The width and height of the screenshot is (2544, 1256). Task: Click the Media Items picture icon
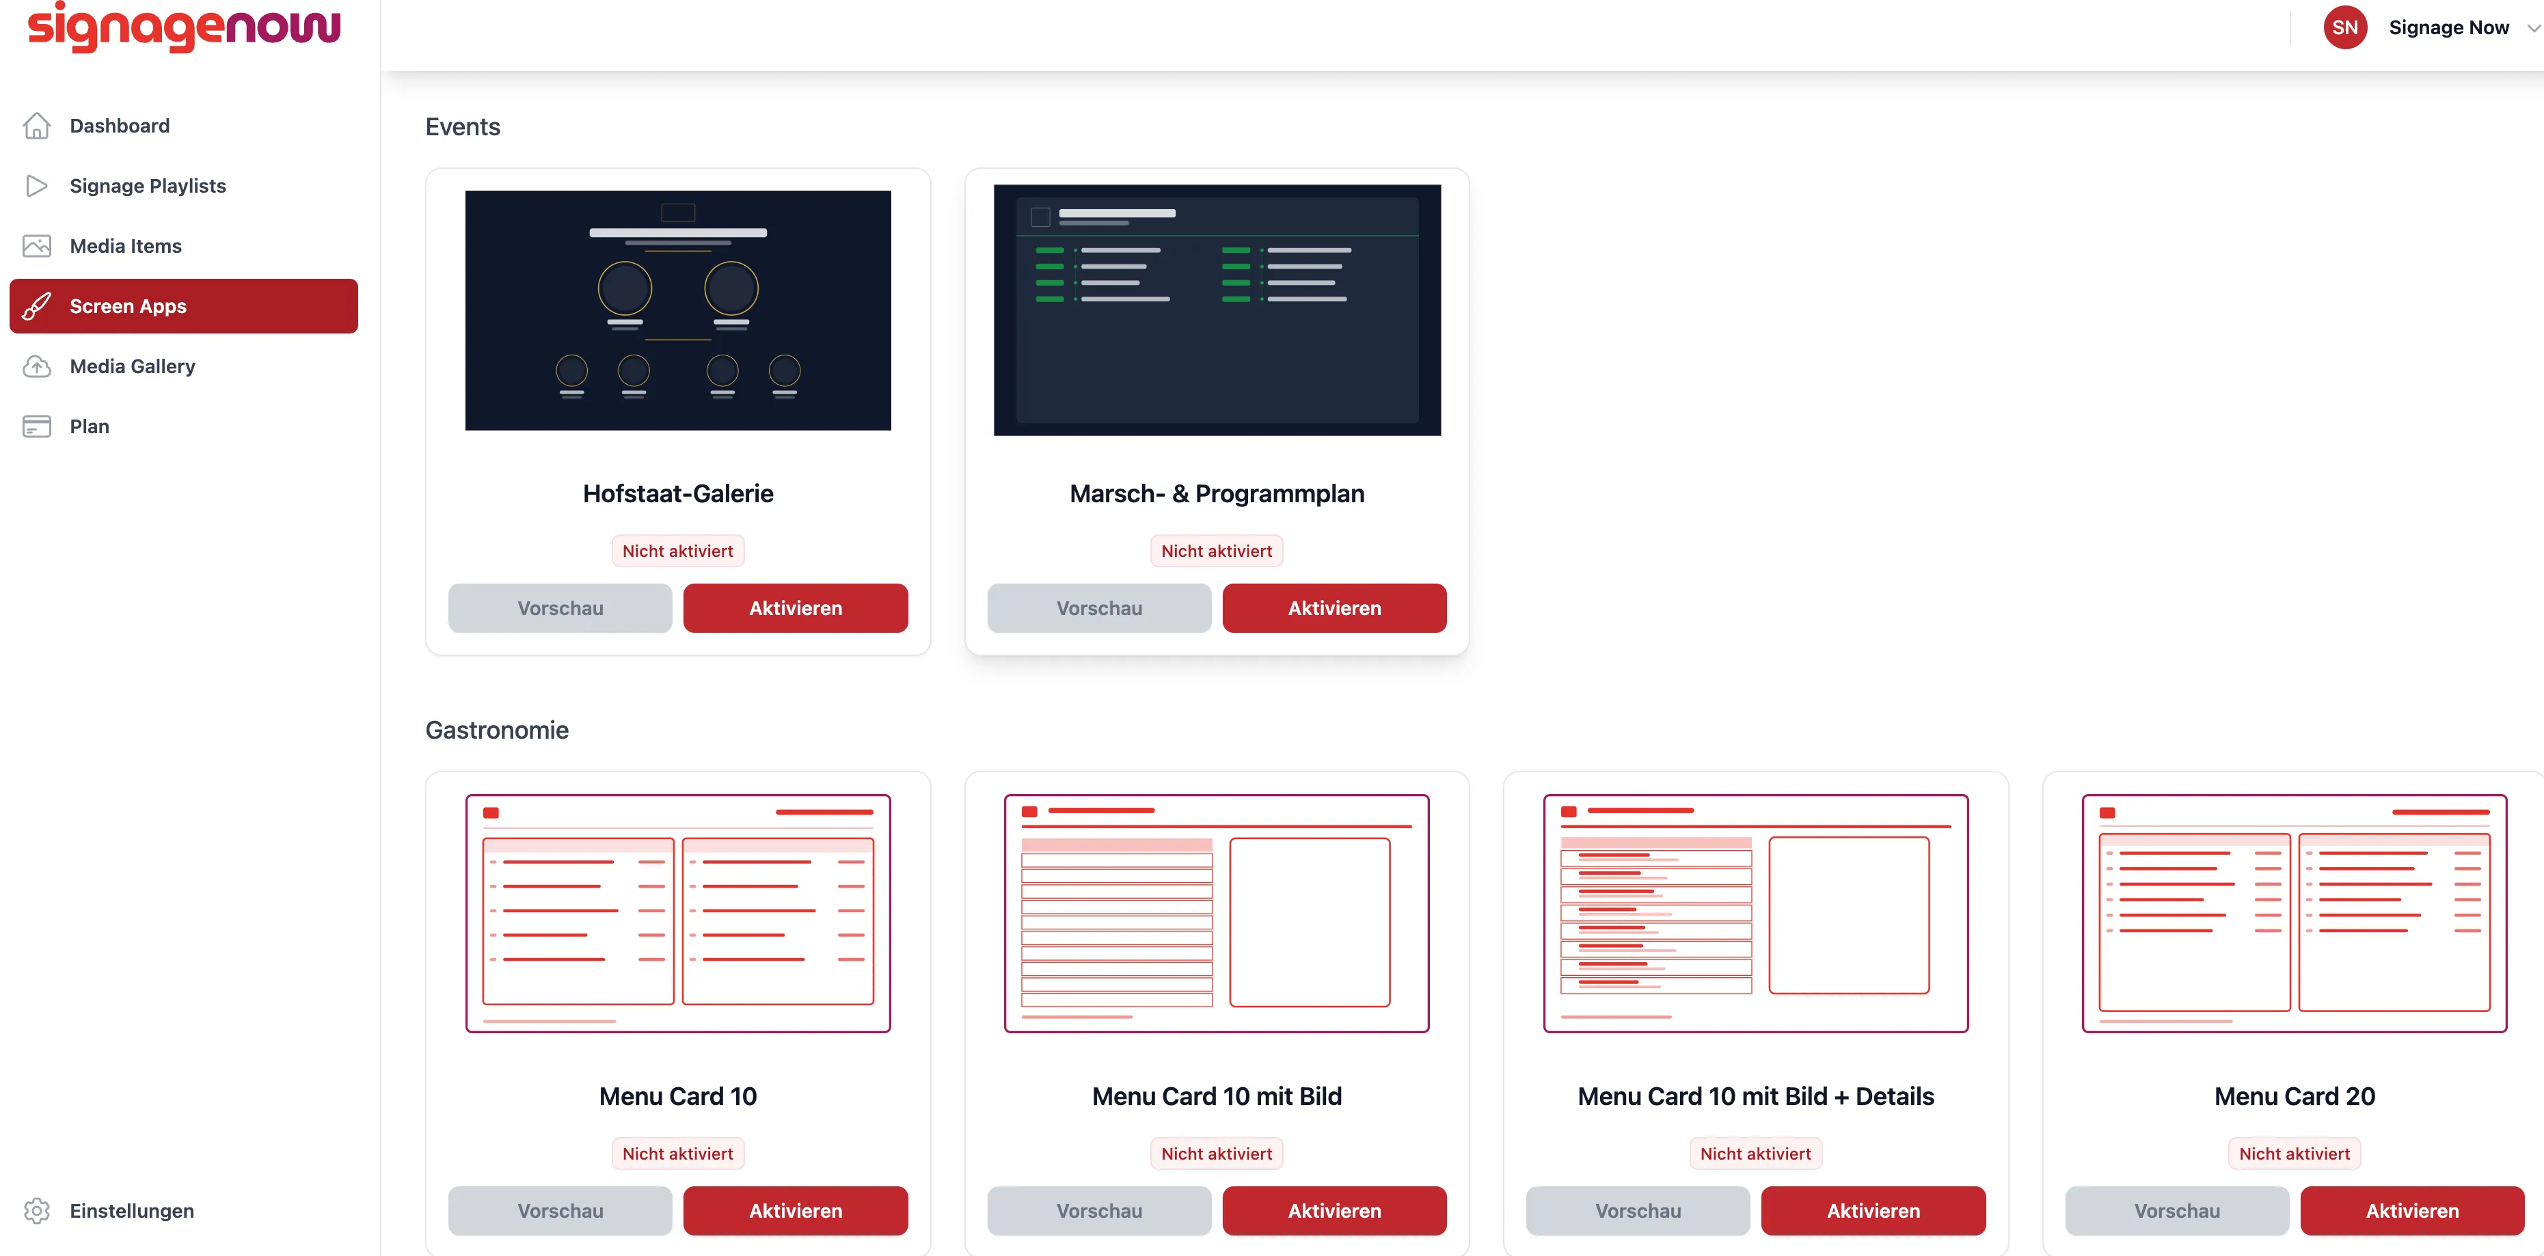pyautogui.click(x=36, y=246)
